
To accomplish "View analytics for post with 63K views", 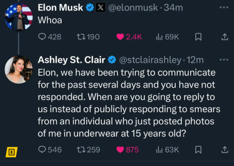I will [x=159, y=150].
